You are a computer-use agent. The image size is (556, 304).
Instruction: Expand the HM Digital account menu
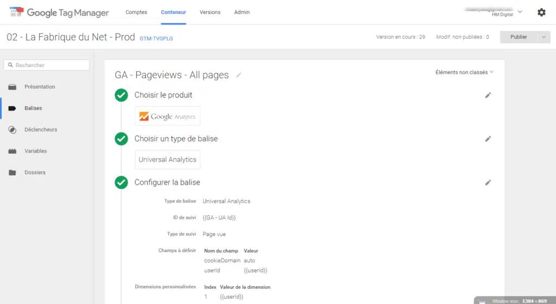(x=520, y=12)
